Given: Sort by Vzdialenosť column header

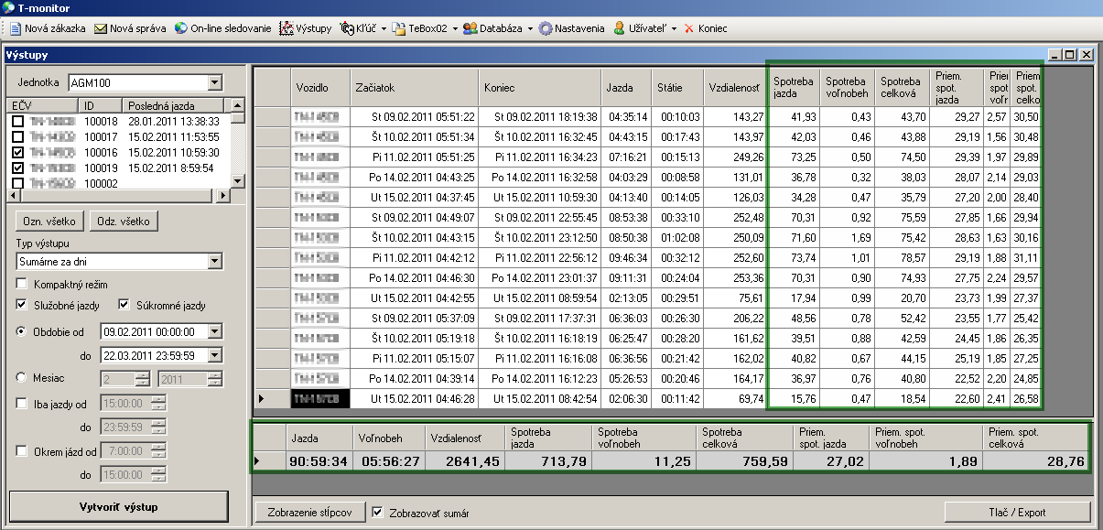Looking at the screenshot, I should pos(734,88).
